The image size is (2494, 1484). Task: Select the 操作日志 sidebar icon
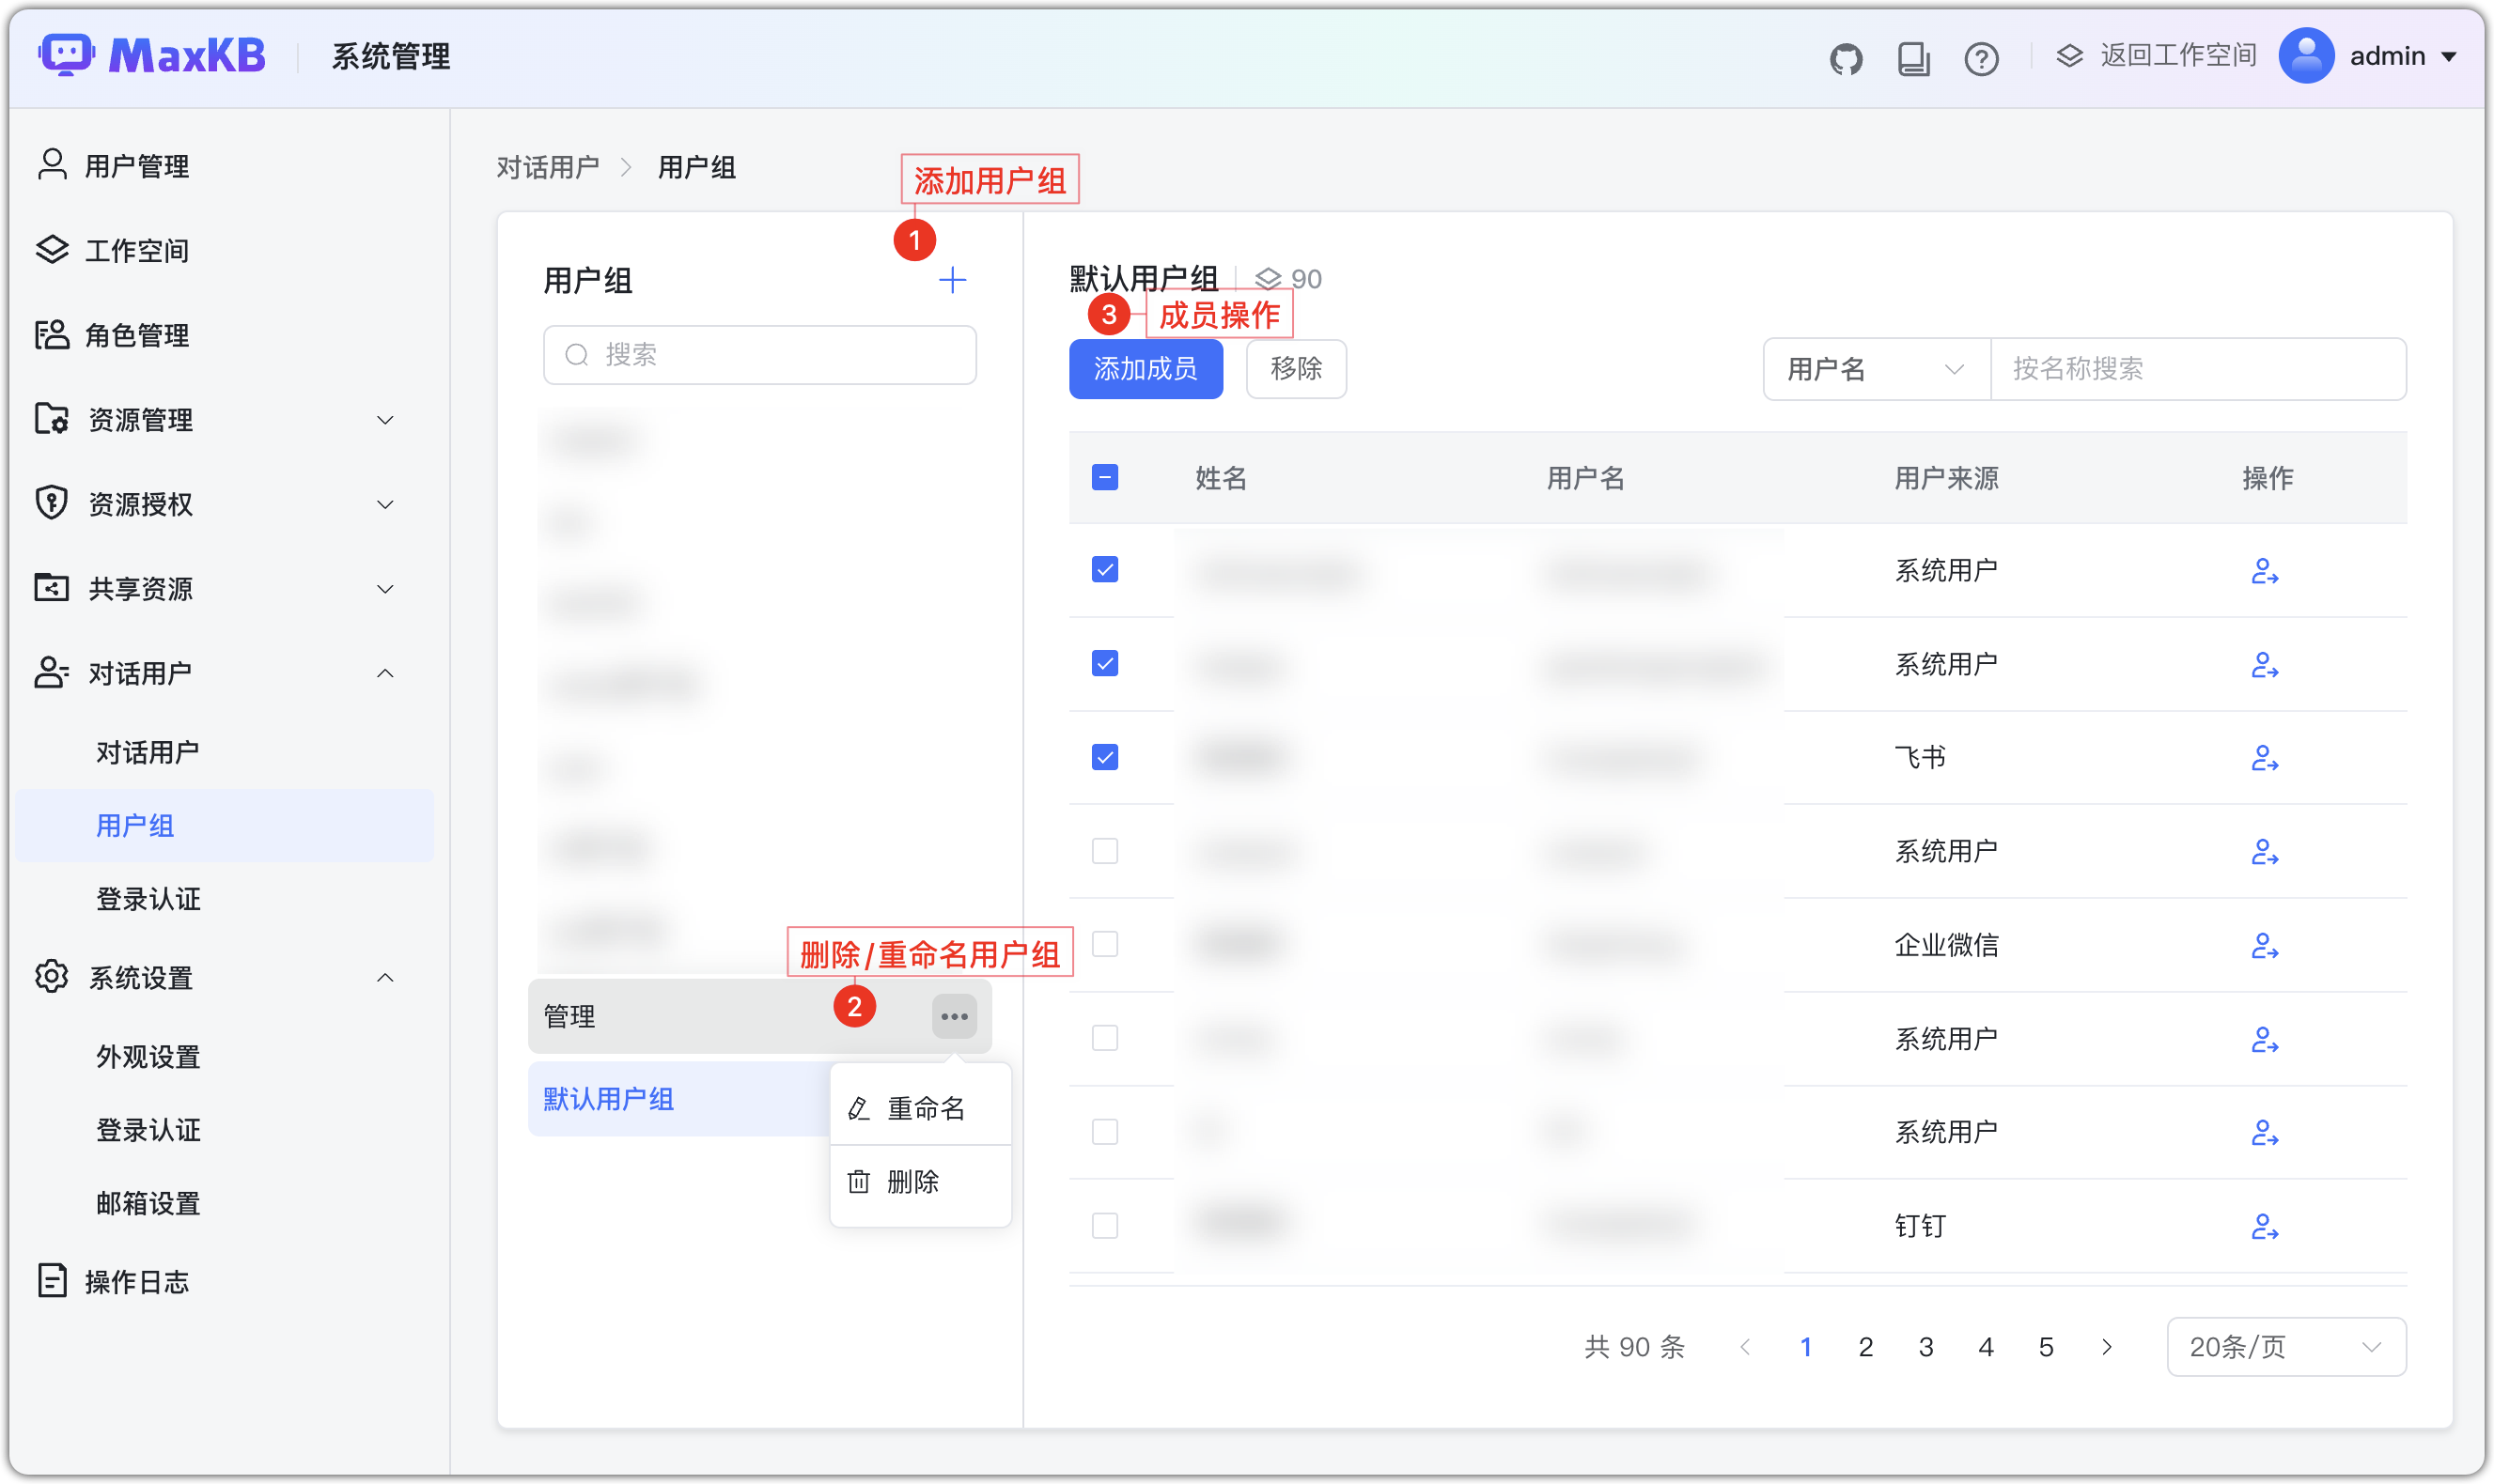click(x=51, y=1280)
